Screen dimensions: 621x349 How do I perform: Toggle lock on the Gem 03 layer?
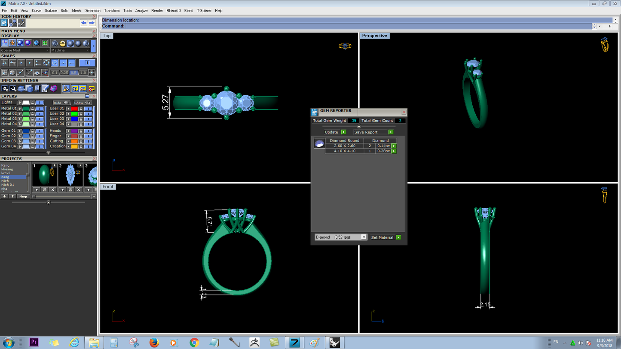click(x=32, y=141)
